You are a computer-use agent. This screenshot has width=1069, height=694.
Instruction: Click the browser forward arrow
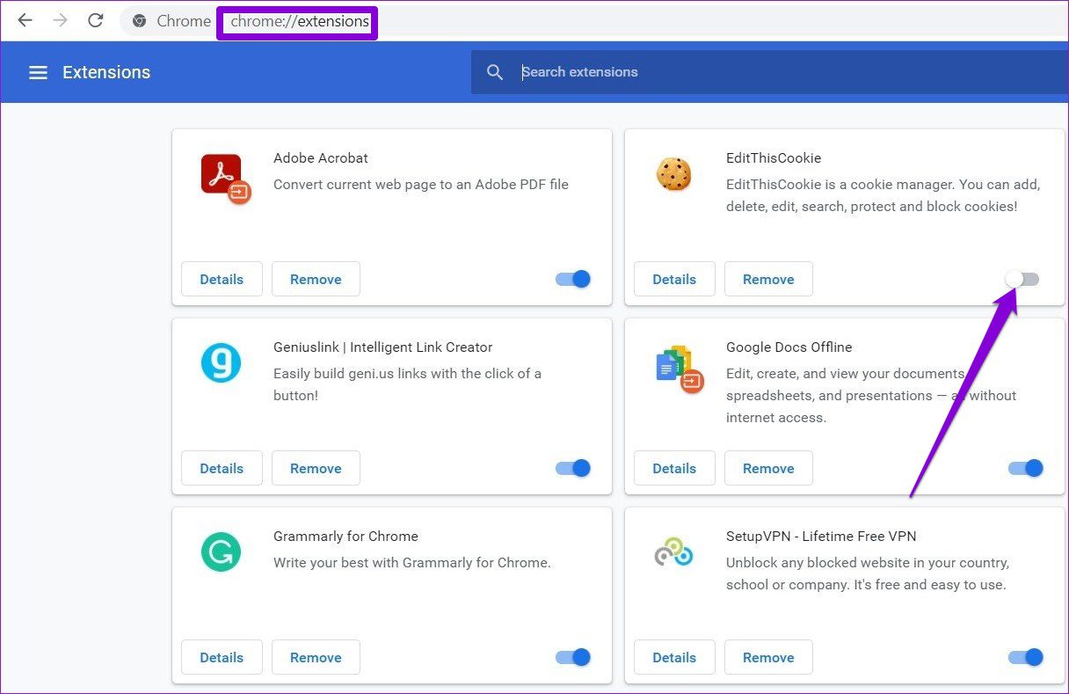[60, 20]
